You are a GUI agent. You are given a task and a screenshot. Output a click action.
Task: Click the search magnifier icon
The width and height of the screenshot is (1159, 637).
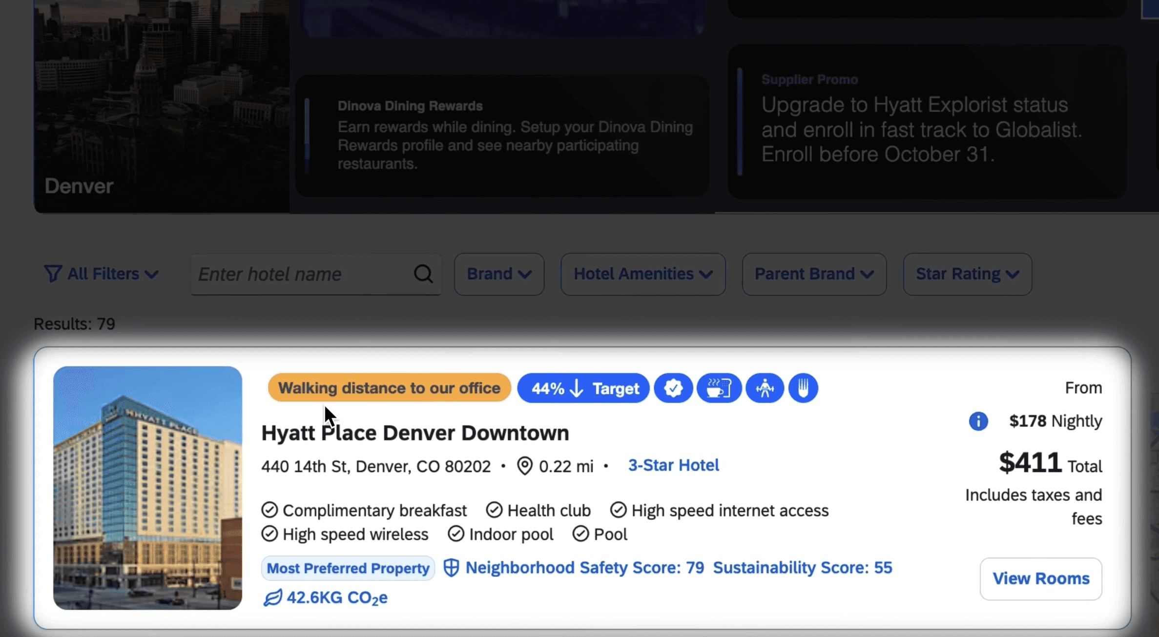(x=423, y=274)
